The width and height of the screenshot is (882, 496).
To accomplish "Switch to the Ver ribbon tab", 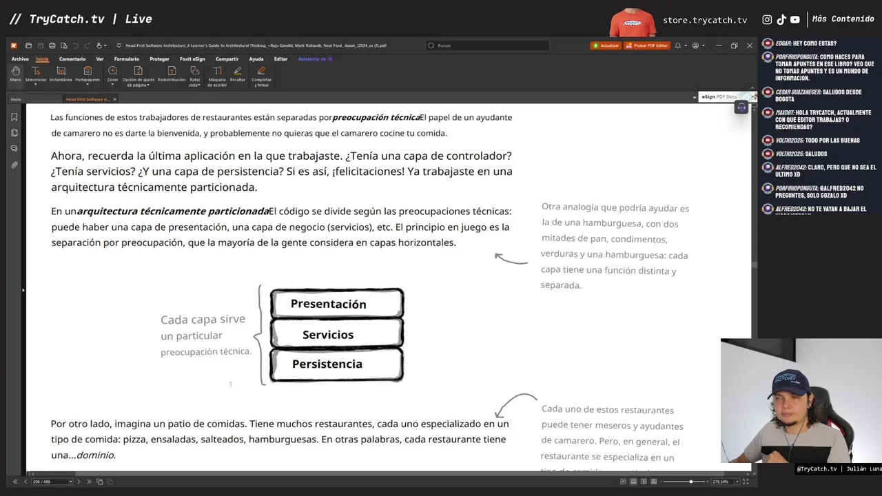I will [100, 59].
